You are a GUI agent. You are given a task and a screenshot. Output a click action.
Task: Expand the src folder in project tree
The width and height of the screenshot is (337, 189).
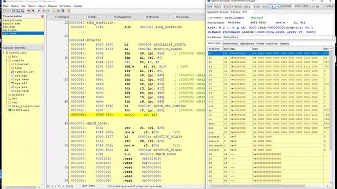click(x=6, y=99)
